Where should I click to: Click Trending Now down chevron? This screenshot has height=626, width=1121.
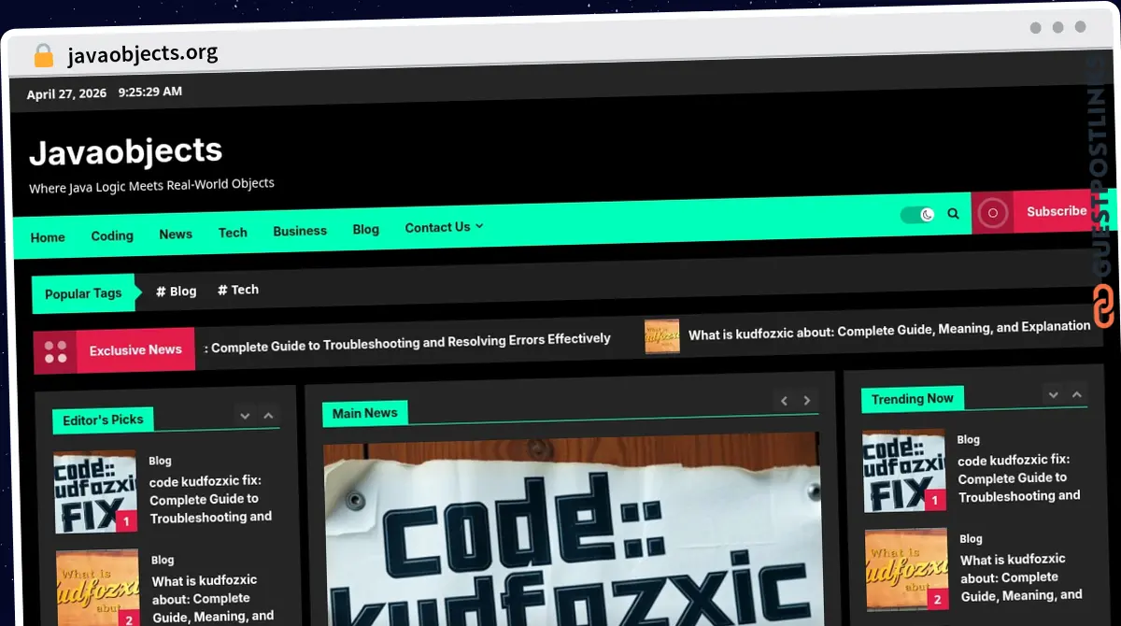pyautogui.click(x=1053, y=395)
